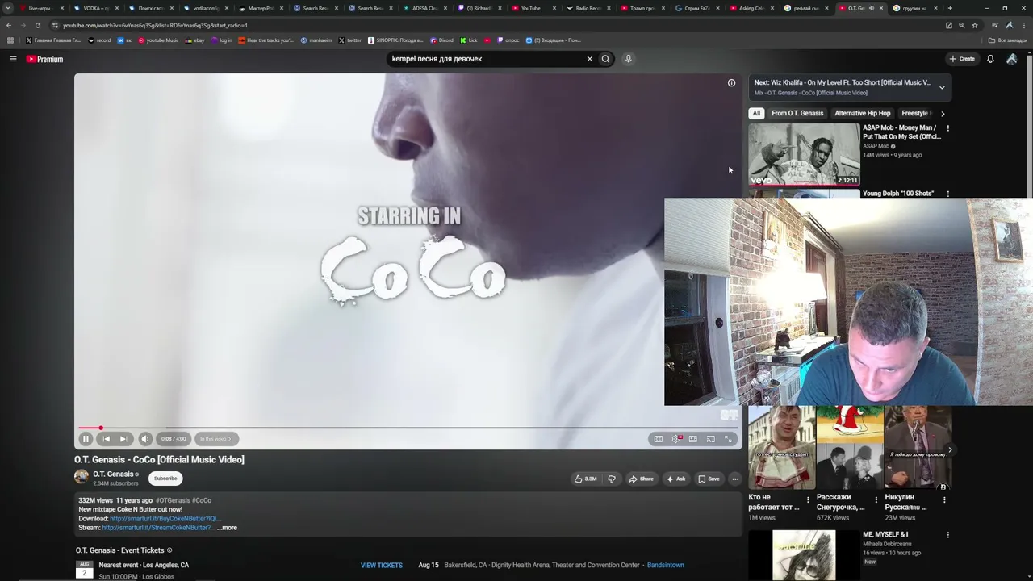Skip to the next video
The image size is (1033, 581).
click(123, 439)
